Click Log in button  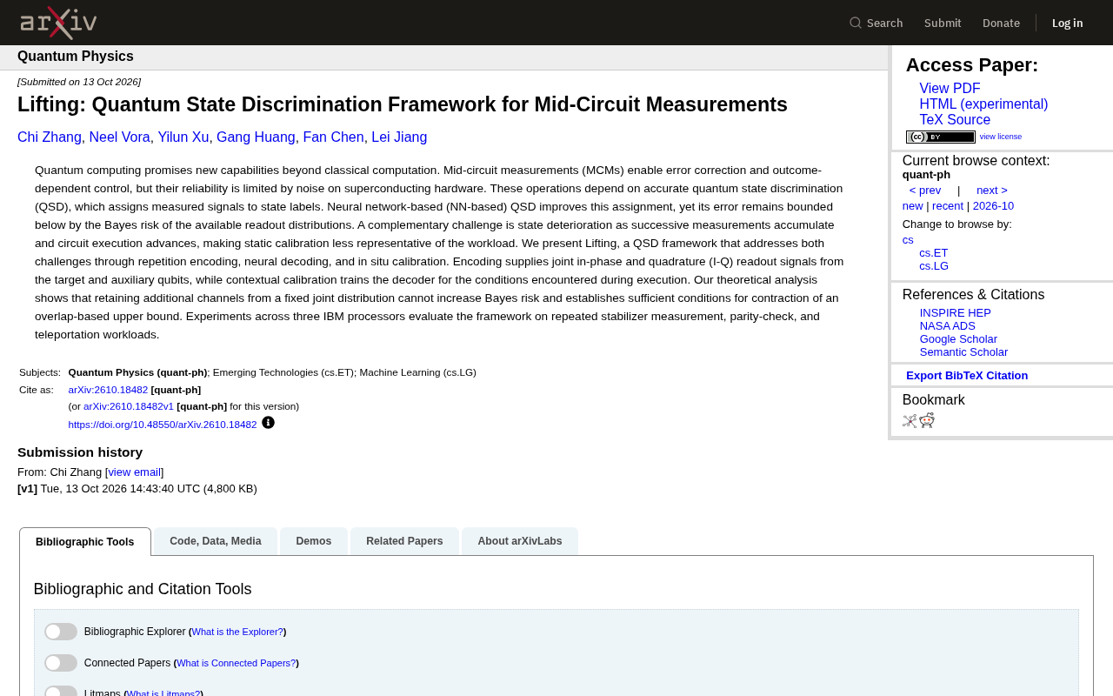click(x=1068, y=23)
